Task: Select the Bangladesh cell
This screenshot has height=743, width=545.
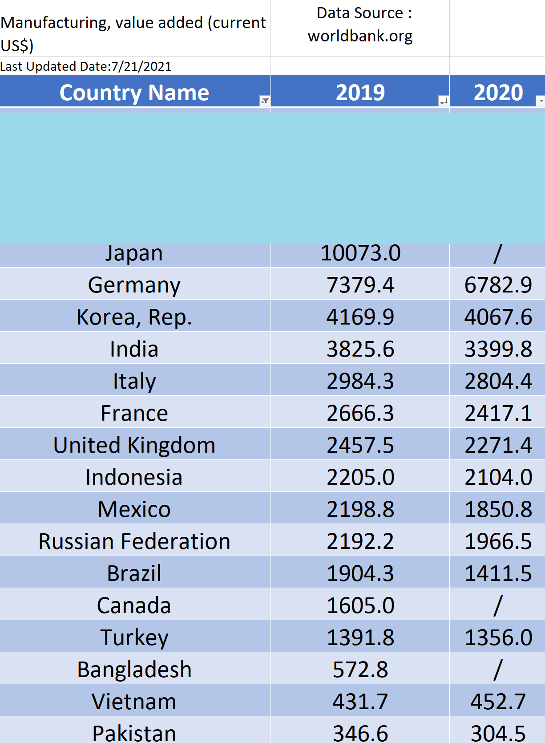Action: click(x=135, y=668)
